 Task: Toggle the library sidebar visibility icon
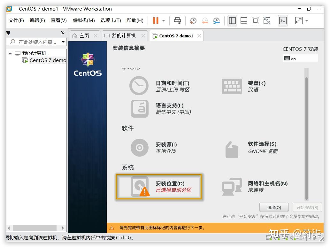coord(232,20)
